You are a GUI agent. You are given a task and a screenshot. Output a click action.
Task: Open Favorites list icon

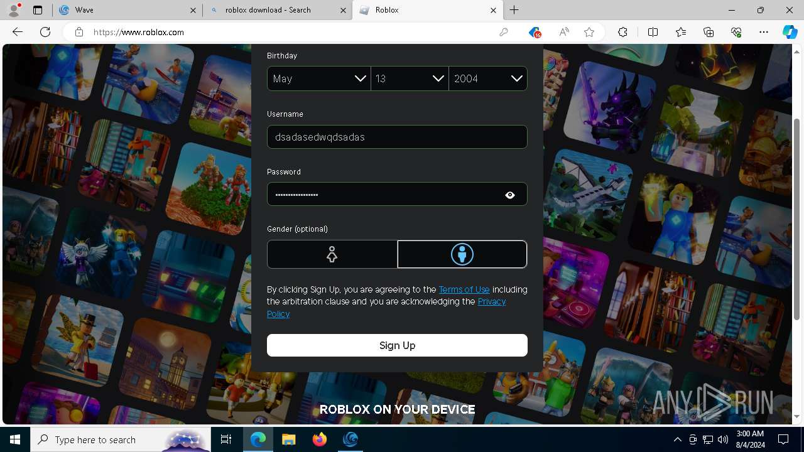[x=681, y=32]
